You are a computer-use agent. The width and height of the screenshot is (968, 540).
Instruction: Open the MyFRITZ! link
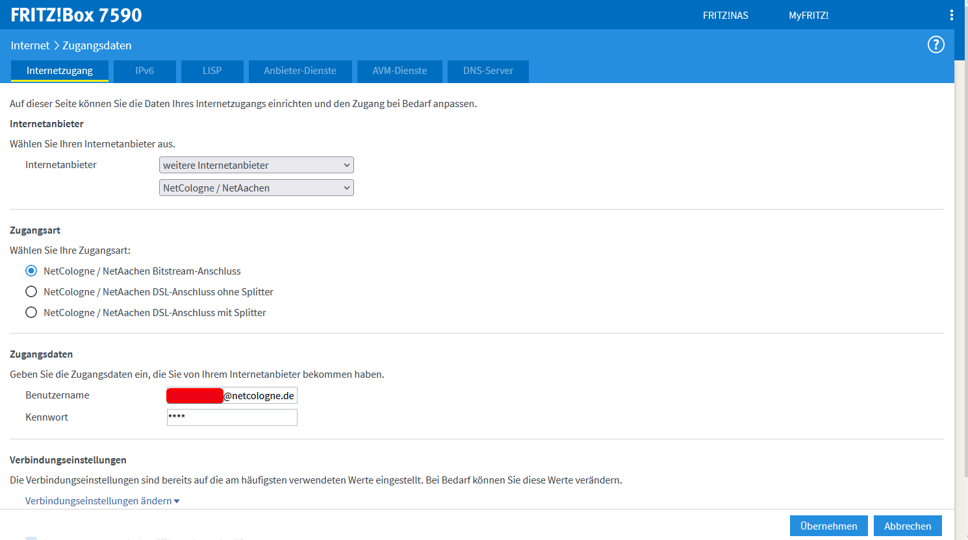pos(809,15)
